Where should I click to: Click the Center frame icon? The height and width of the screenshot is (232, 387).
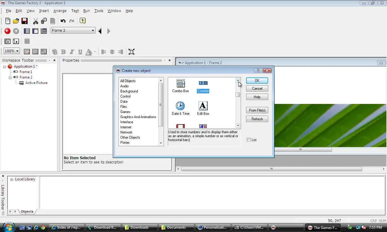[132, 52]
